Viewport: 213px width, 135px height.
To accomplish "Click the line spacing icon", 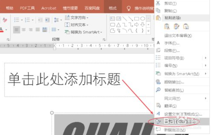I will click(56, 20).
